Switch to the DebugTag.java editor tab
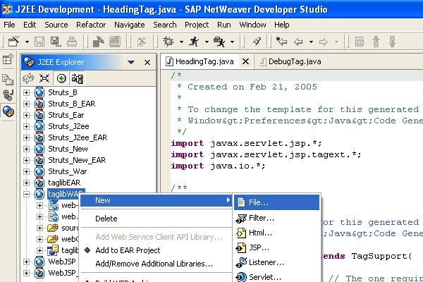The image size is (423, 282). 289,62
